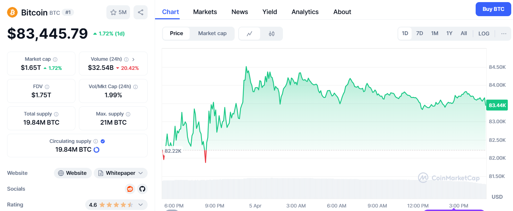
Task: Switch to candlestick chart icon
Action: (x=271, y=34)
